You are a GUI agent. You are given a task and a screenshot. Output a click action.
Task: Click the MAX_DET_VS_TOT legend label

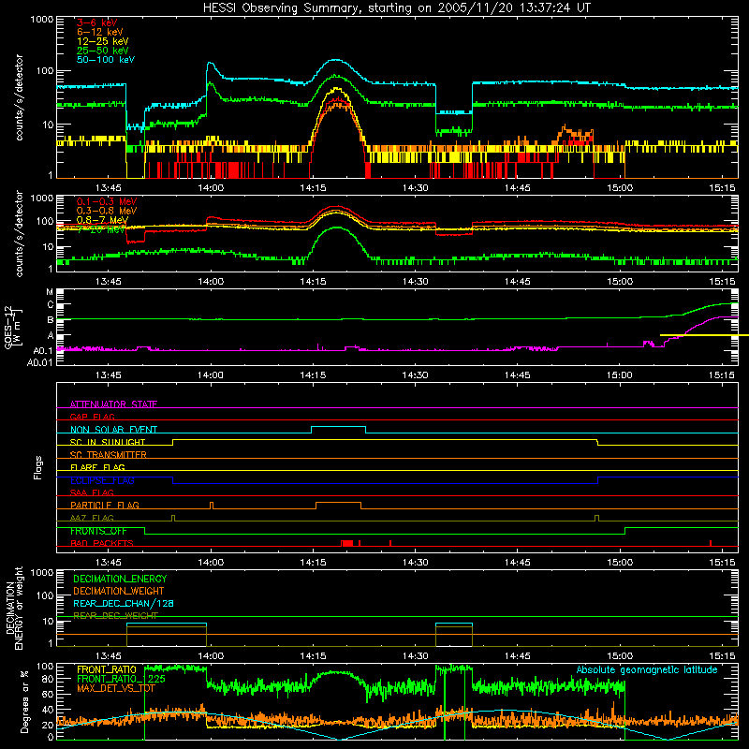tap(115, 688)
